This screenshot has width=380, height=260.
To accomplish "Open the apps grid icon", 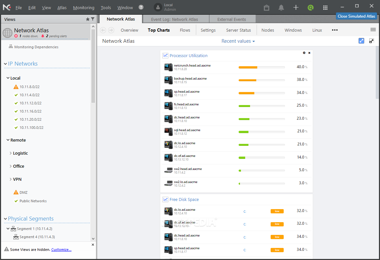I will coord(325,8).
